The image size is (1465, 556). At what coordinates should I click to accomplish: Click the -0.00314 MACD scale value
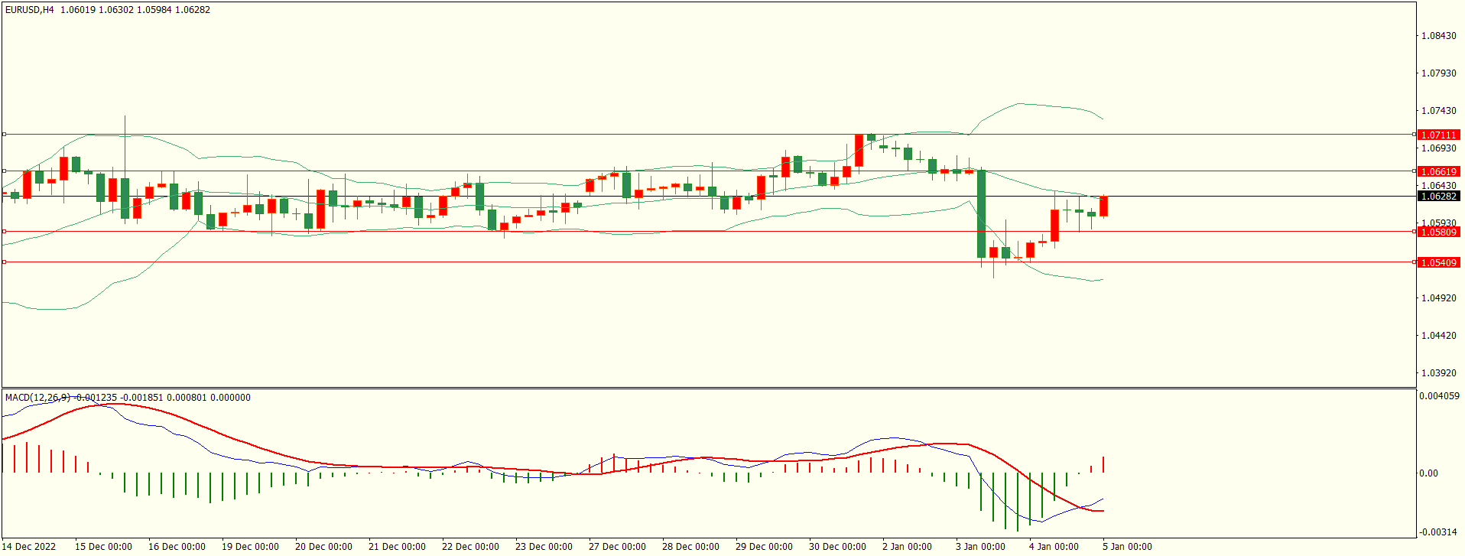pyautogui.click(x=1438, y=532)
